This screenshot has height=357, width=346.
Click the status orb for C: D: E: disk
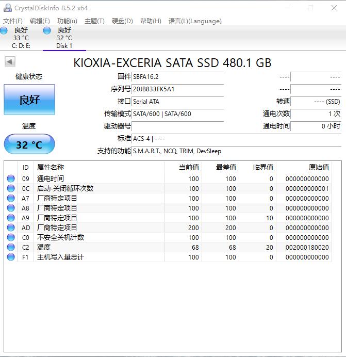coord(4,30)
